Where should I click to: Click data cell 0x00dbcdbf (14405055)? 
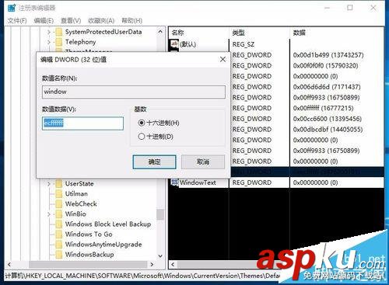[328, 130]
